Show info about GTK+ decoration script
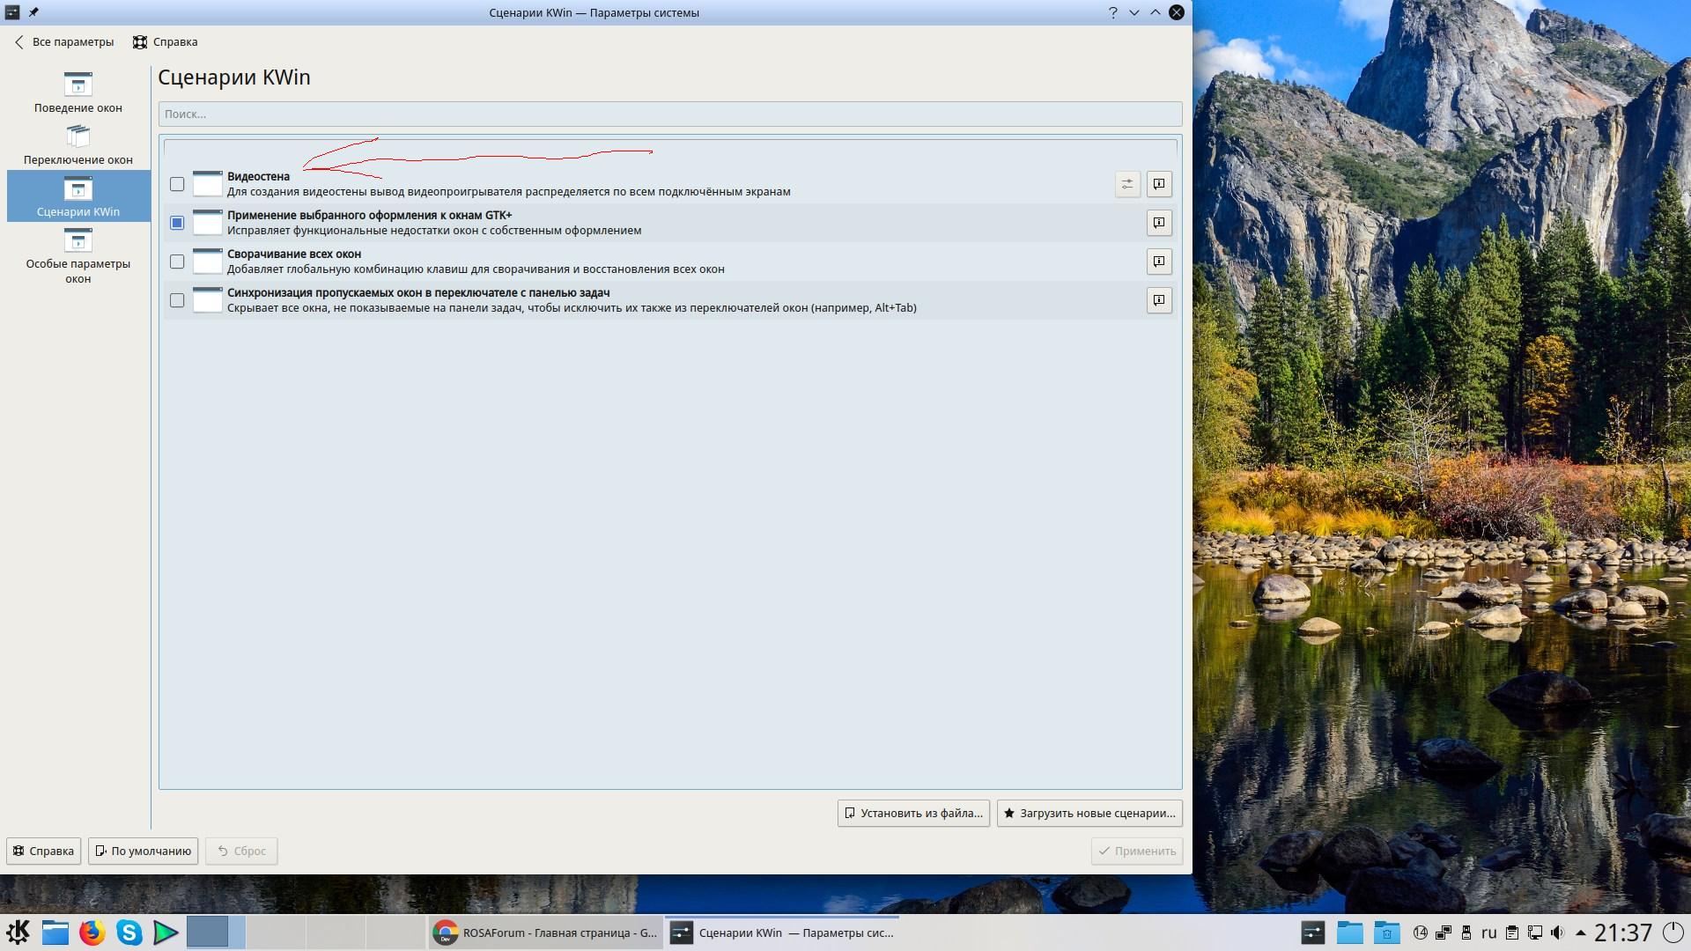The height and width of the screenshot is (951, 1691). [x=1159, y=223]
